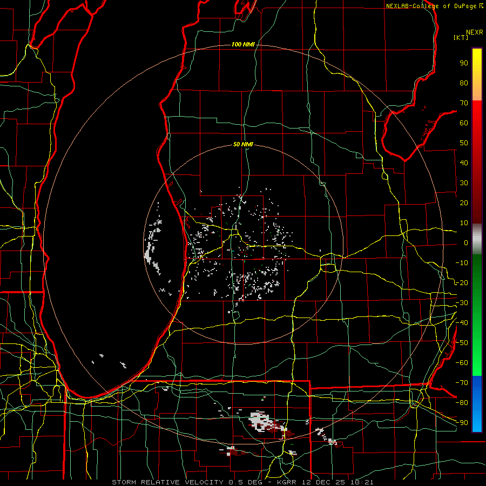
Task: Click the "NEXR" label above the color bar
Action: pos(475,32)
